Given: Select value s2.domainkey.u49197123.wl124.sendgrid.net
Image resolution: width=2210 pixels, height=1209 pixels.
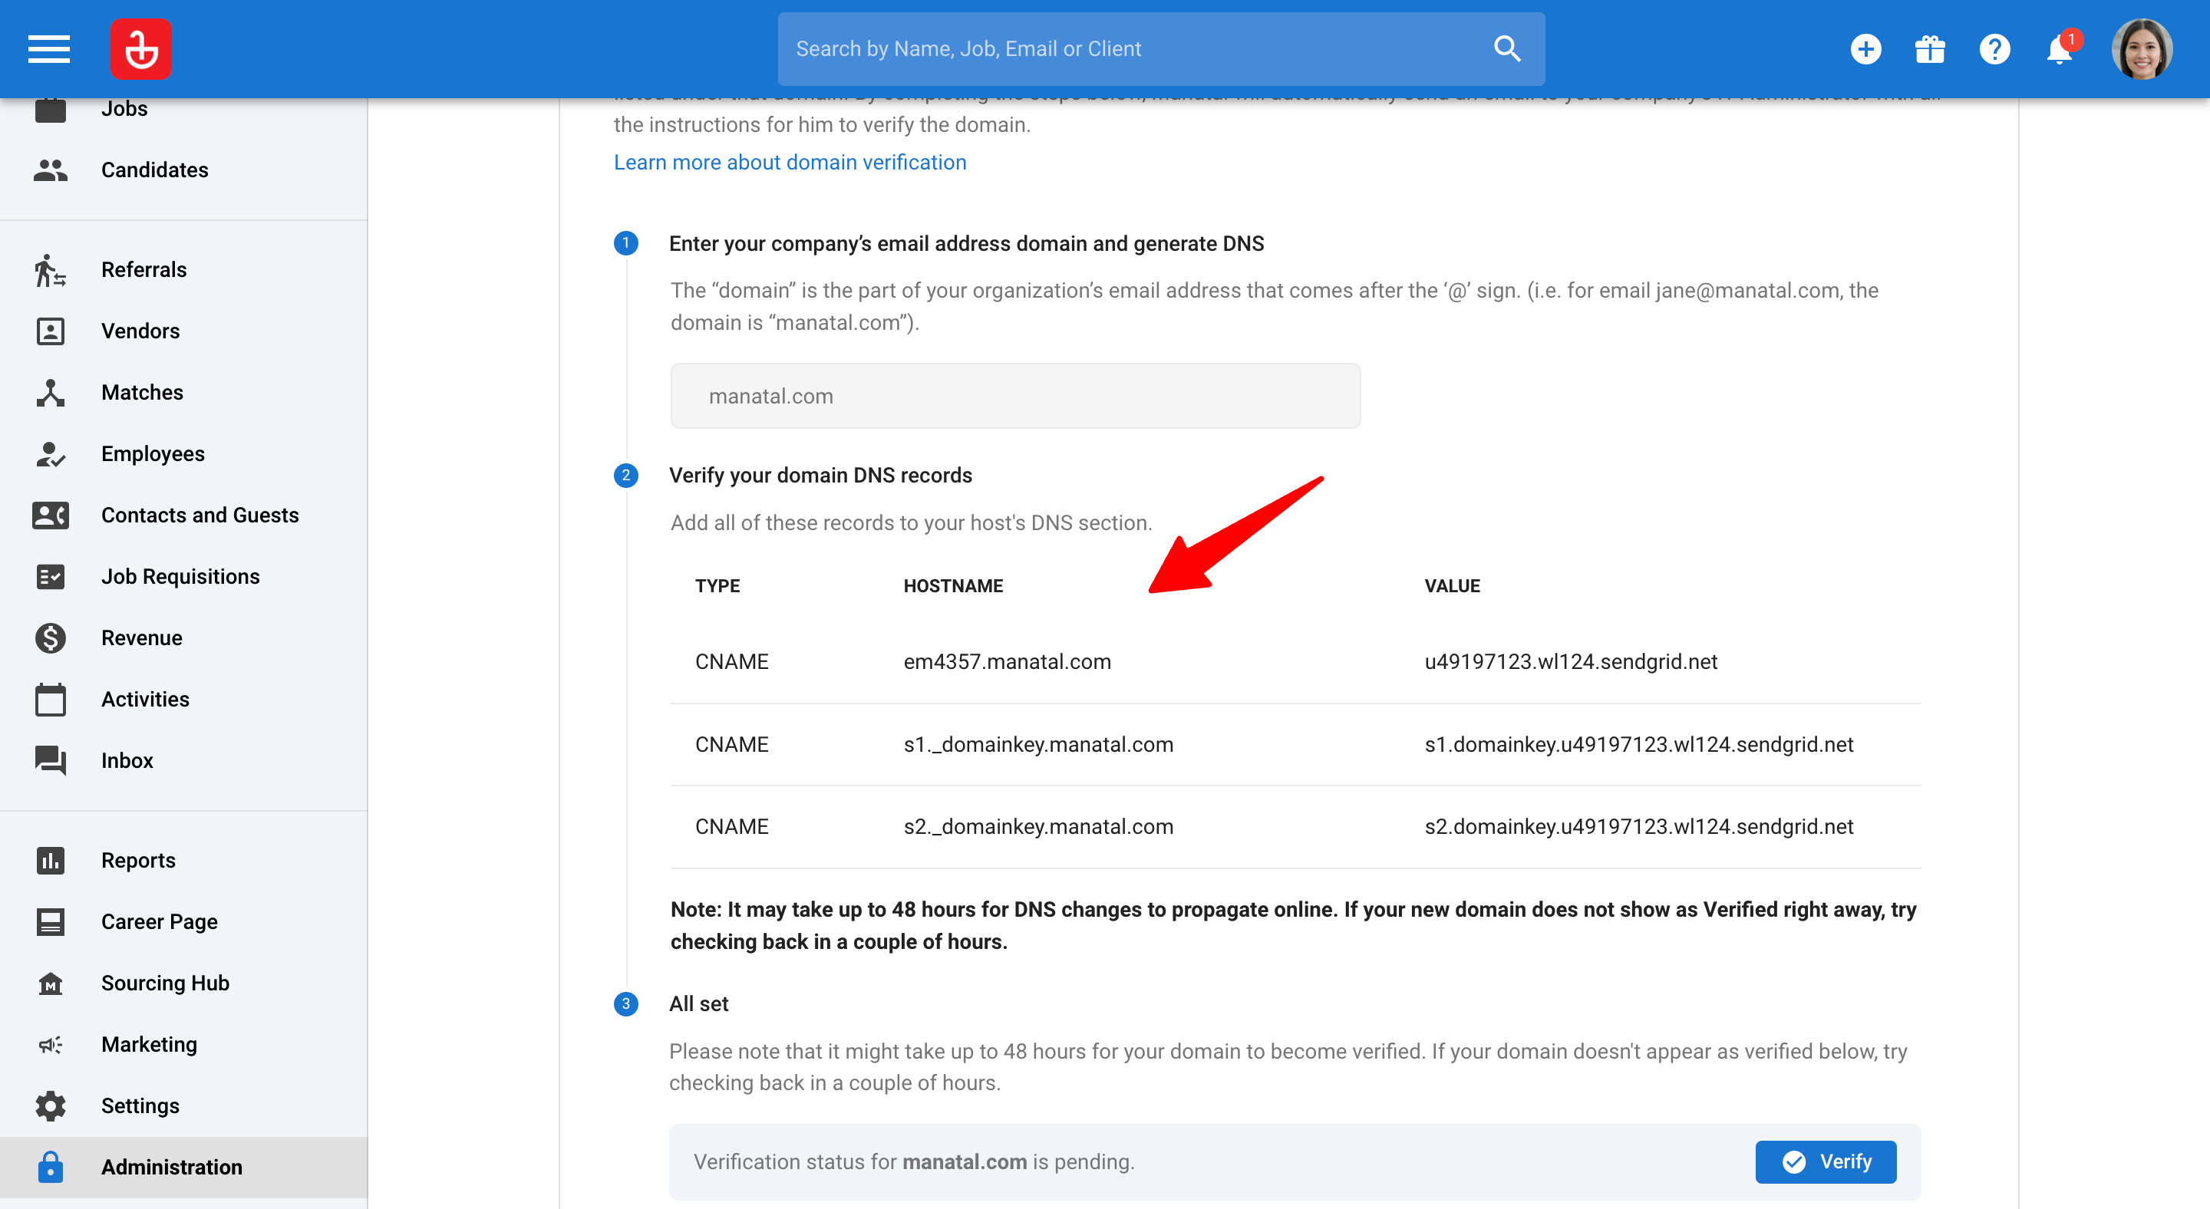Looking at the screenshot, I should click(1638, 826).
